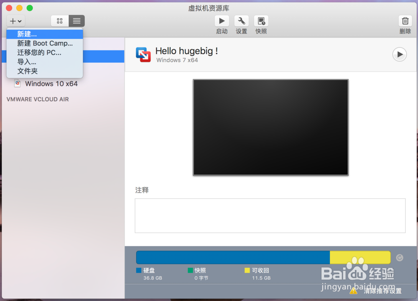Click the black VM preview thumbnail

270,128
